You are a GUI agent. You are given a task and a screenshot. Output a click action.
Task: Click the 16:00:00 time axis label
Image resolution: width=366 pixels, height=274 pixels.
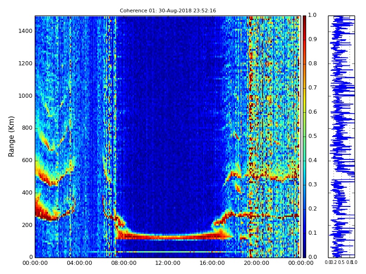(212, 263)
